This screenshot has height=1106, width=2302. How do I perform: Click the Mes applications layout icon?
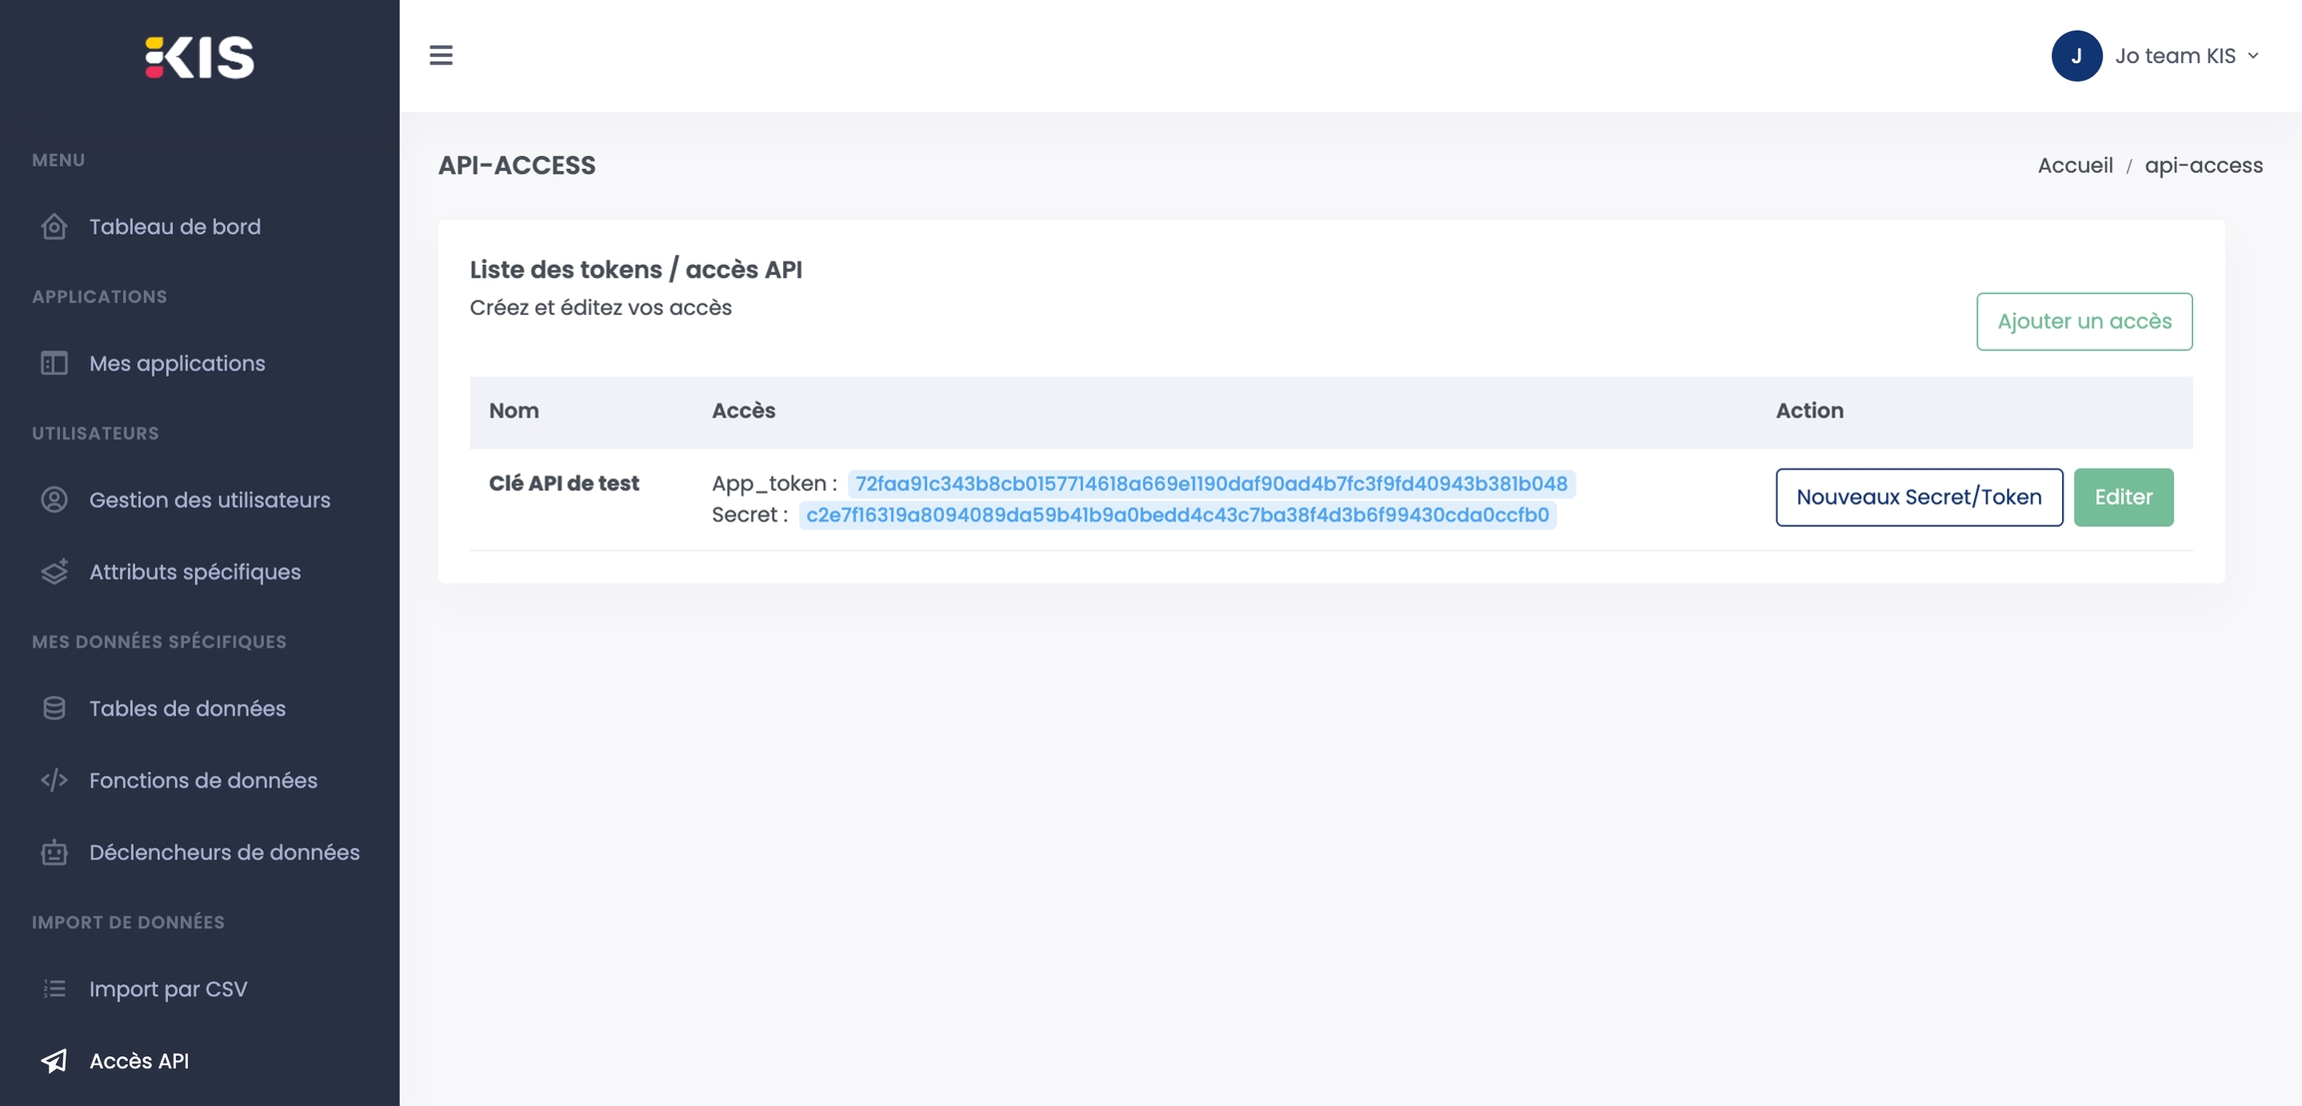coord(54,364)
